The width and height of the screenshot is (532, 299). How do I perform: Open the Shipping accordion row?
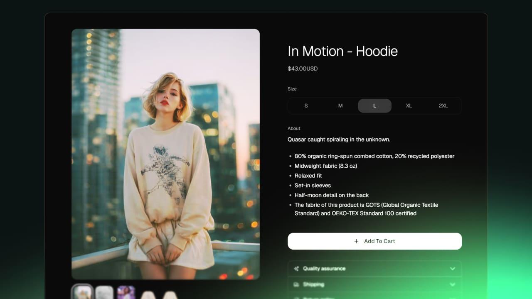coord(374,284)
